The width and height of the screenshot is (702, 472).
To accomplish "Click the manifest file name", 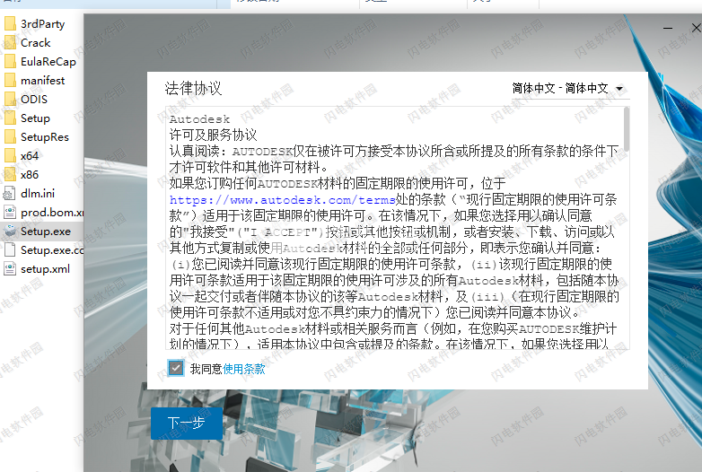I will [42, 81].
